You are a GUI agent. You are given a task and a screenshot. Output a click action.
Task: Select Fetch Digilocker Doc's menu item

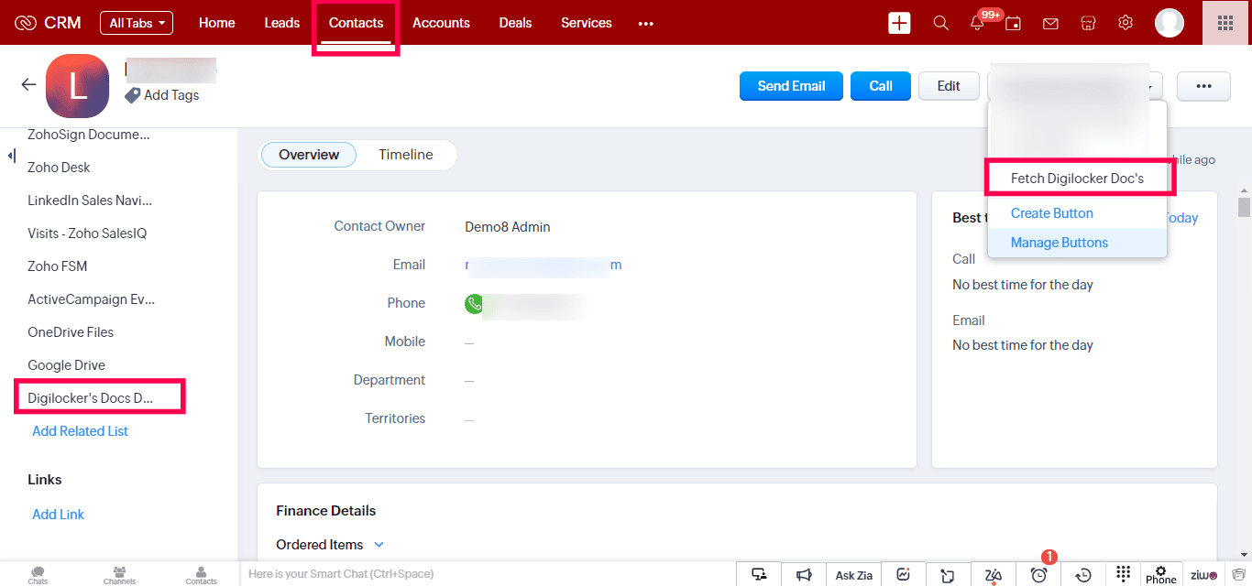tap(1077, 179)
